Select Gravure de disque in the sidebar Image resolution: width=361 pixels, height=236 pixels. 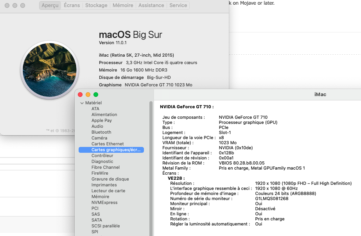click(110, 179)
